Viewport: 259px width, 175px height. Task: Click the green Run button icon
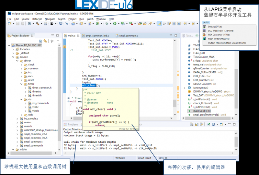115,24
